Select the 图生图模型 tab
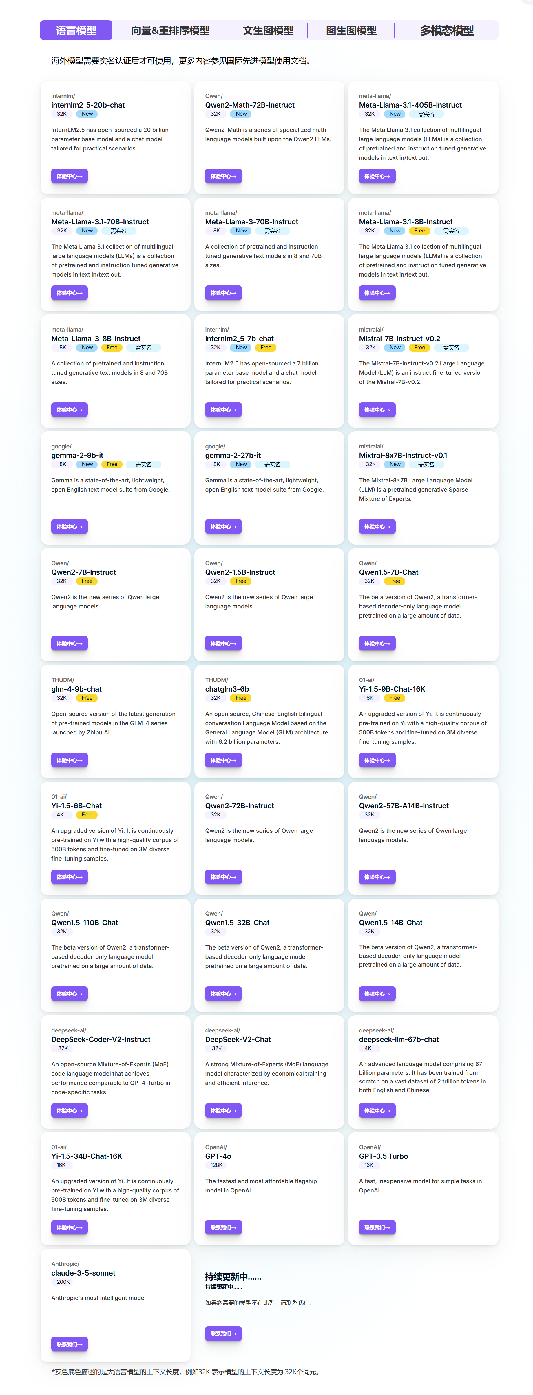The image size is (533, 1395). [x=351, y=30]
